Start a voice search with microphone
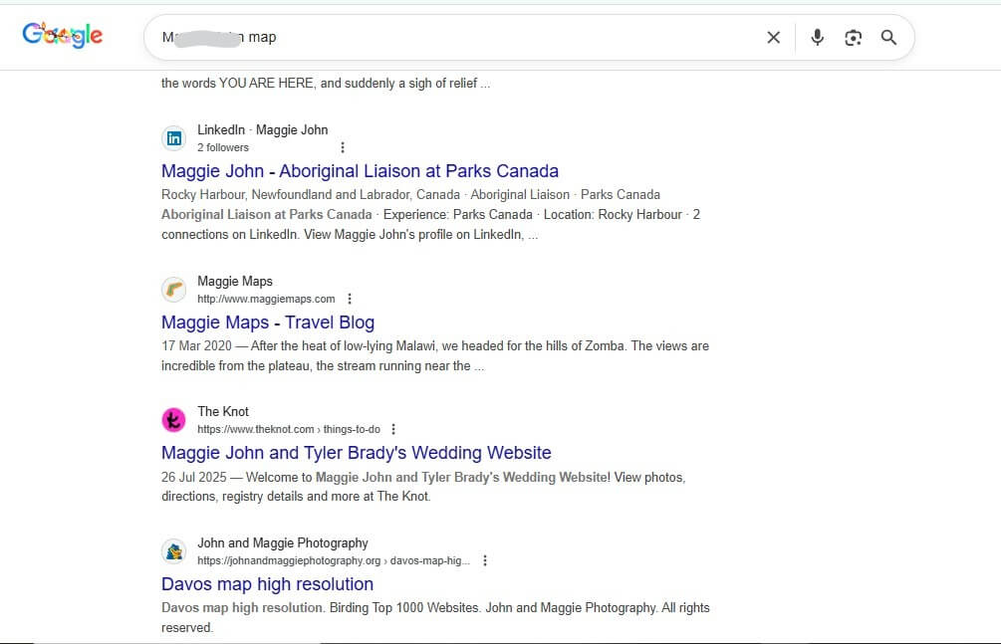The width and height of the screenshot is (1001, 644). (x=817, y=38)
